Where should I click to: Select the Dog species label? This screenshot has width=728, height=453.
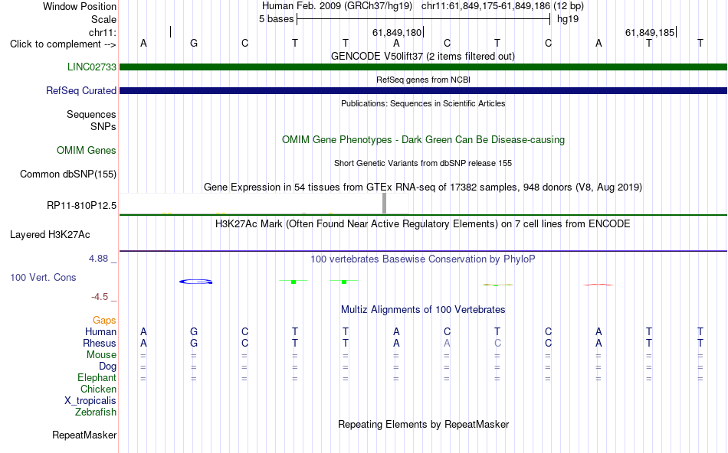[x=107, y=367]
